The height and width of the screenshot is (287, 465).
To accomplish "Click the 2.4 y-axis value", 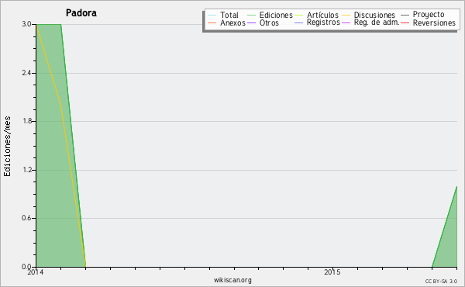I will (27, 73).
